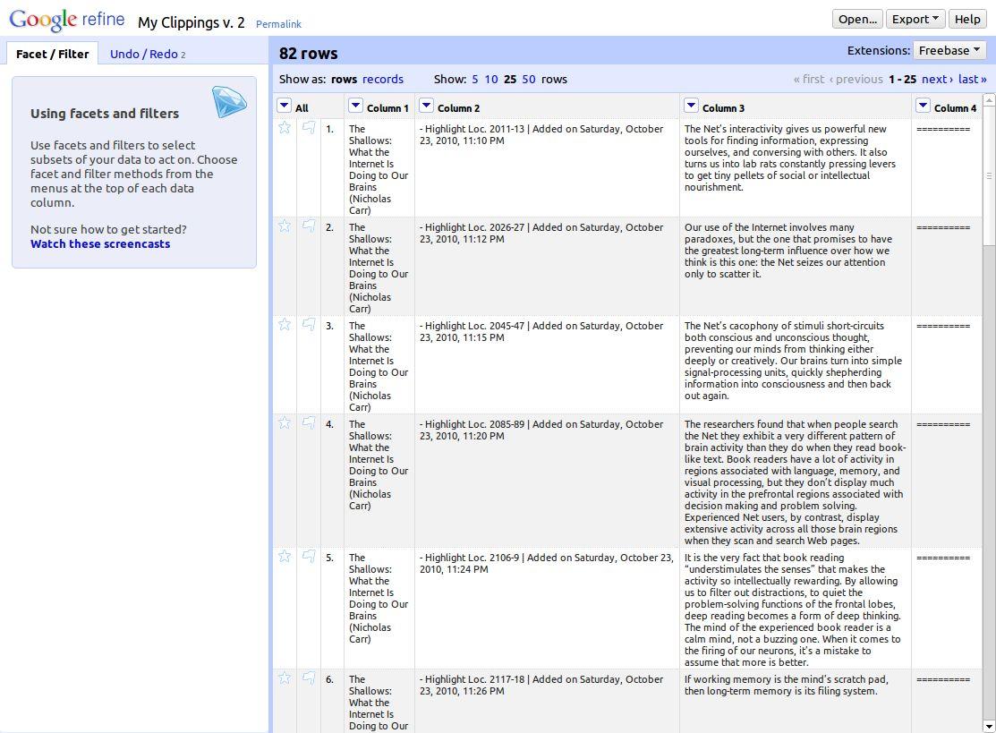The image size is (996, 733).
Task: Switch to the Facet / Filter tab
Action: point(52,54)
